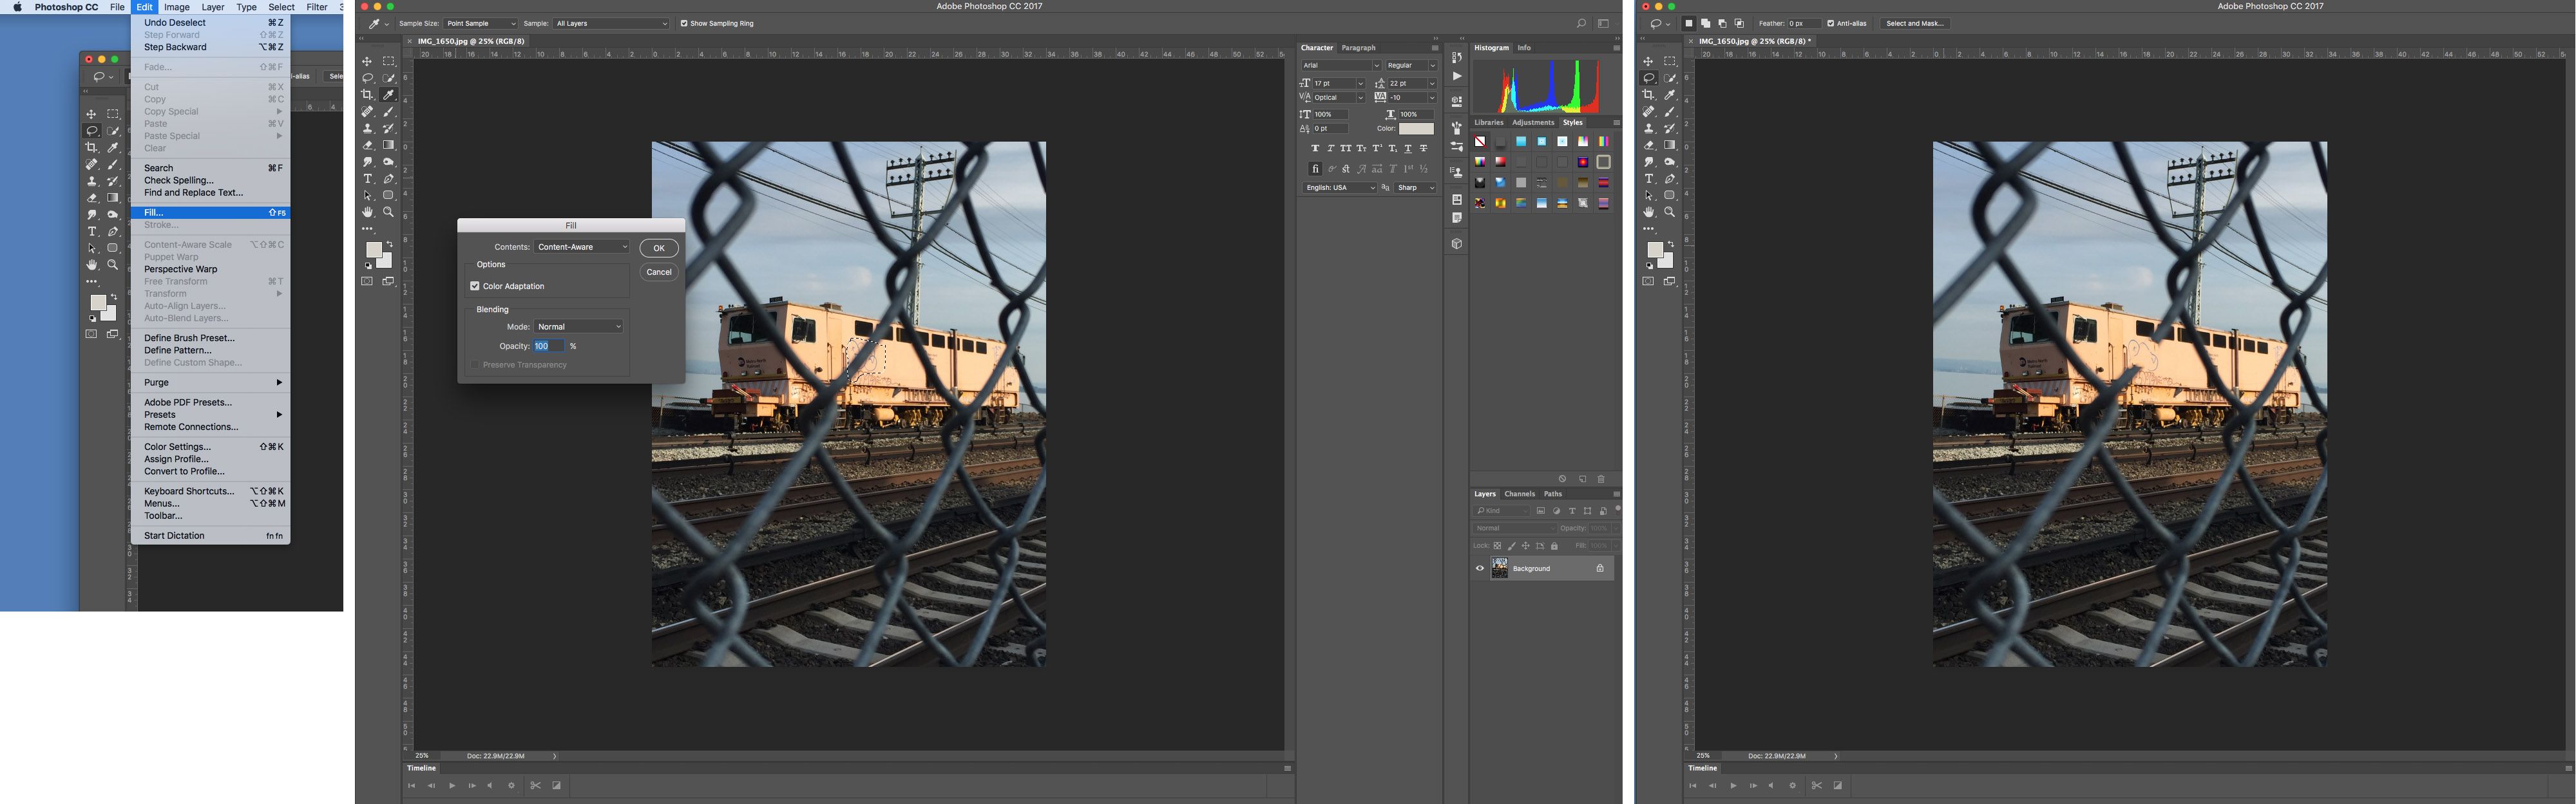Toggle Background layer visibility eye icon
2576x804 pixels.
click(1480, 568)
